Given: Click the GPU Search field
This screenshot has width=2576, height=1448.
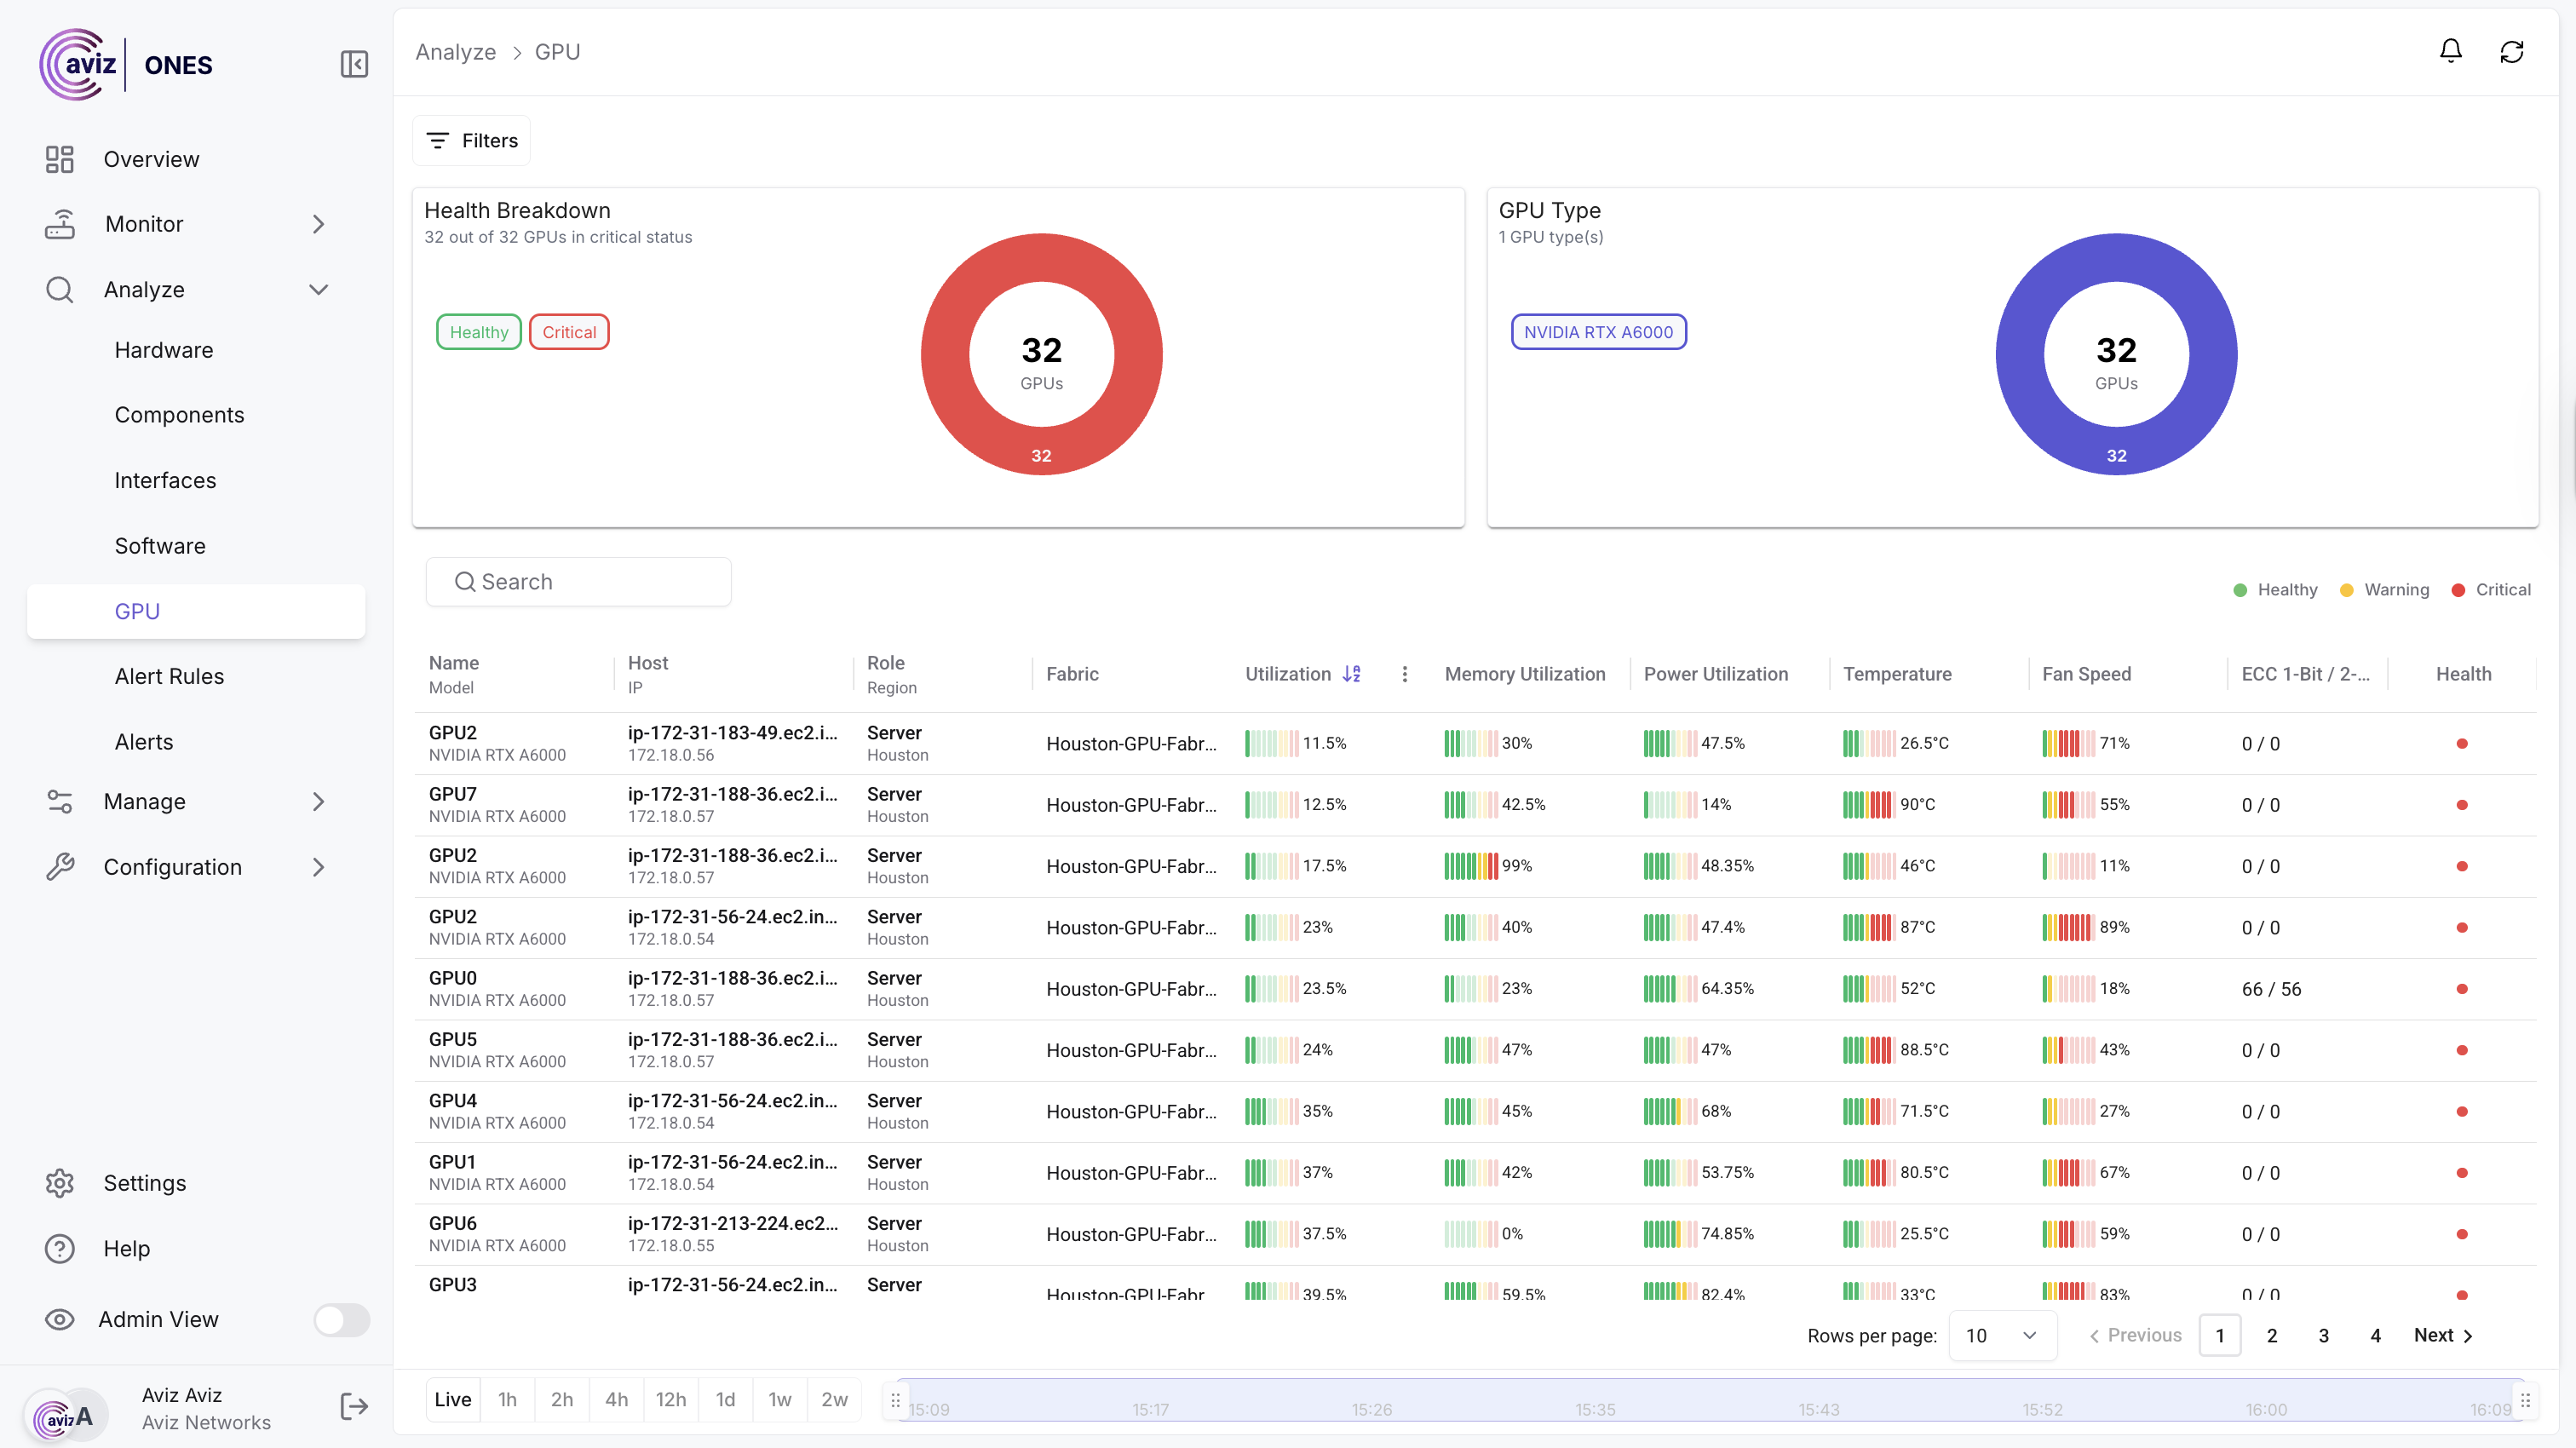Looking at the screenshot, I should point(579,582).
